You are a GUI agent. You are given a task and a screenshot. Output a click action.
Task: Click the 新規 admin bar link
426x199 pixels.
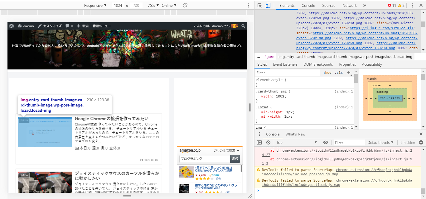83,26
